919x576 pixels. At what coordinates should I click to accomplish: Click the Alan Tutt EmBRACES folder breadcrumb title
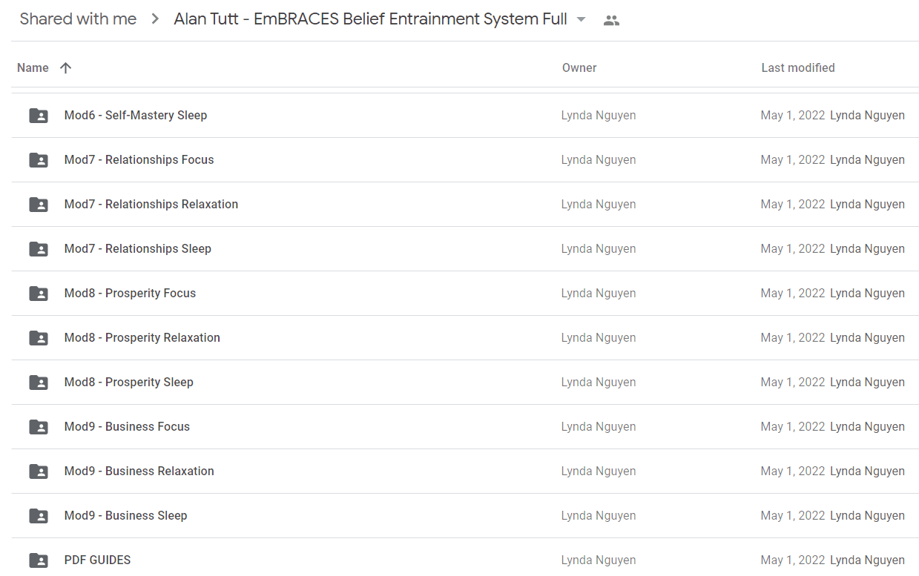pyautogui.click(x=370, y=19)
